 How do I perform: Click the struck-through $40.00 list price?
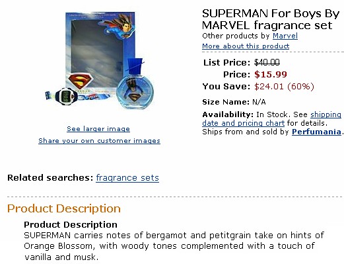(267, 62)
